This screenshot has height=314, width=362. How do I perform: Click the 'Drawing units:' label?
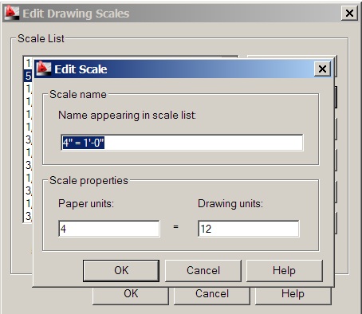coord(230,204)
